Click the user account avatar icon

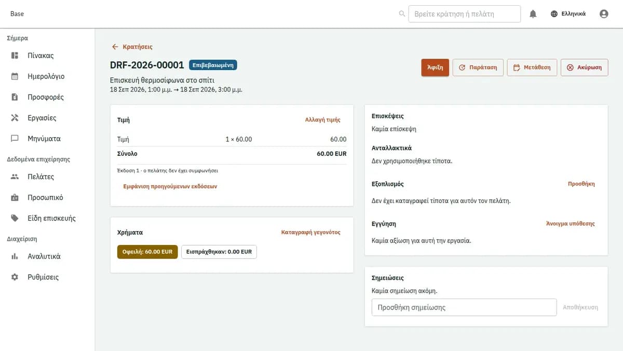604,14
